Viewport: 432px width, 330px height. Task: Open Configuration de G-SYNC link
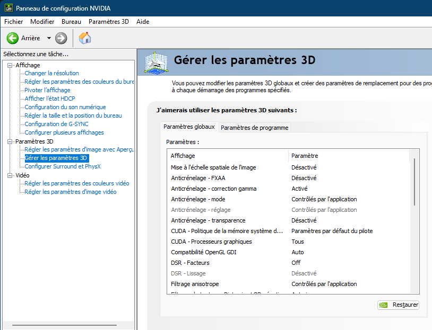[56, 124]
